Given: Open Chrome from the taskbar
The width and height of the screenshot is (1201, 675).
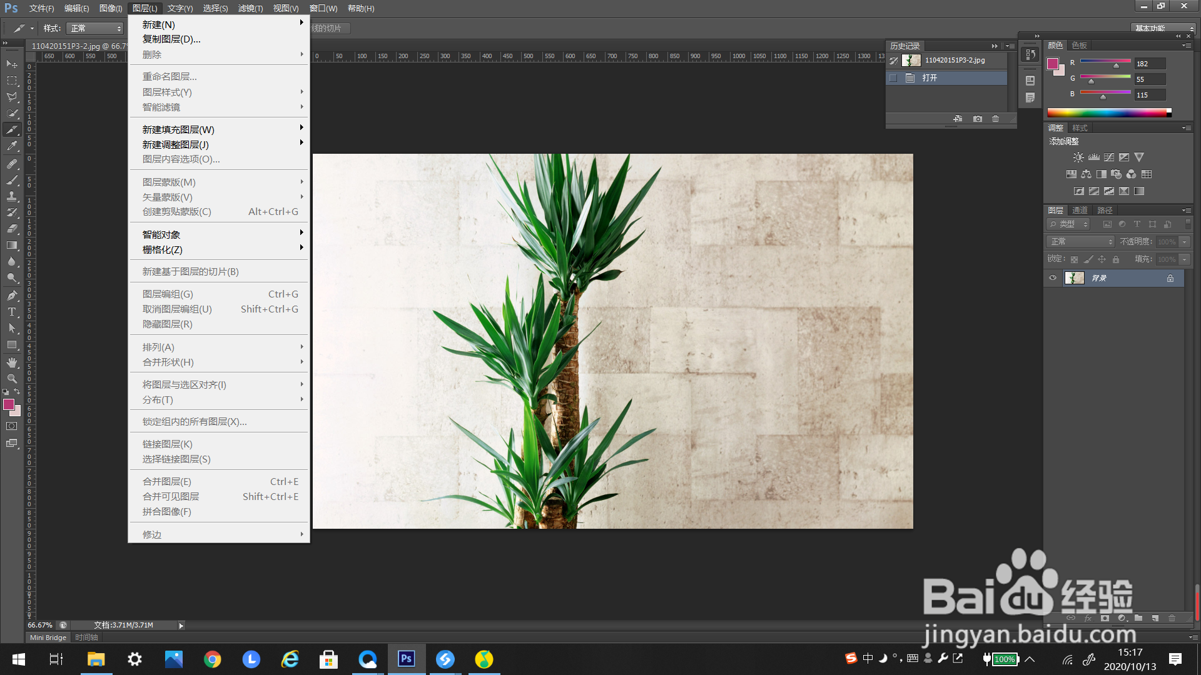Looking at the screenshot, I should tap(213, 659).
